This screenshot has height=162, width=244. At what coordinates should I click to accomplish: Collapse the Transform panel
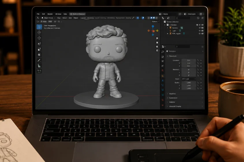pyautogui.click(x=185, y=56)
